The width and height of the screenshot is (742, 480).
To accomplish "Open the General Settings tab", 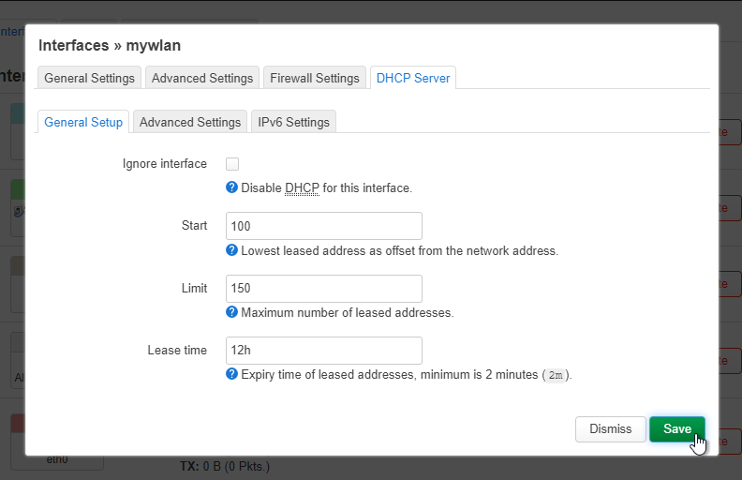I will tap(89, 78).
